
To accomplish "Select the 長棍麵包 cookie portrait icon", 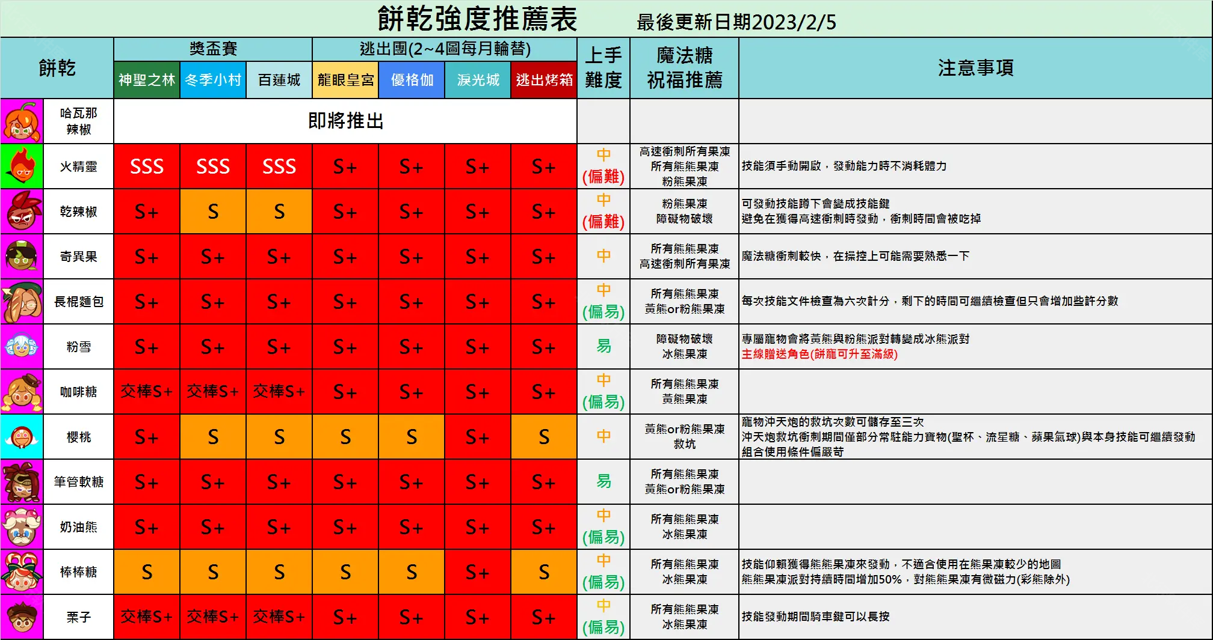I will pos(22,302).
